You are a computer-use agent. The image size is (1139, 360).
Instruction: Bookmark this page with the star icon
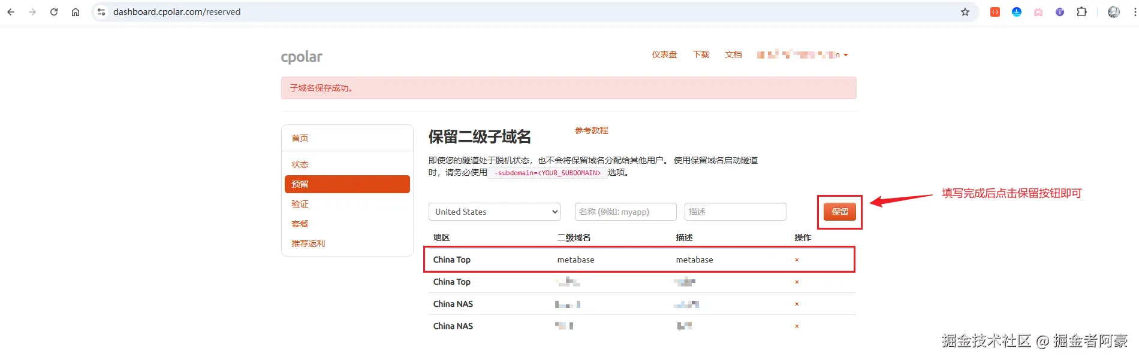pyautogui.click(x=965, y=12)
